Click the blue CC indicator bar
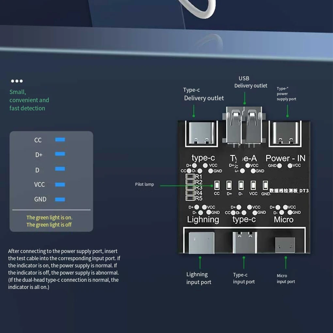The width and height of the screenshot is (333, 333). pyautogui.click(x=60, y=139)
